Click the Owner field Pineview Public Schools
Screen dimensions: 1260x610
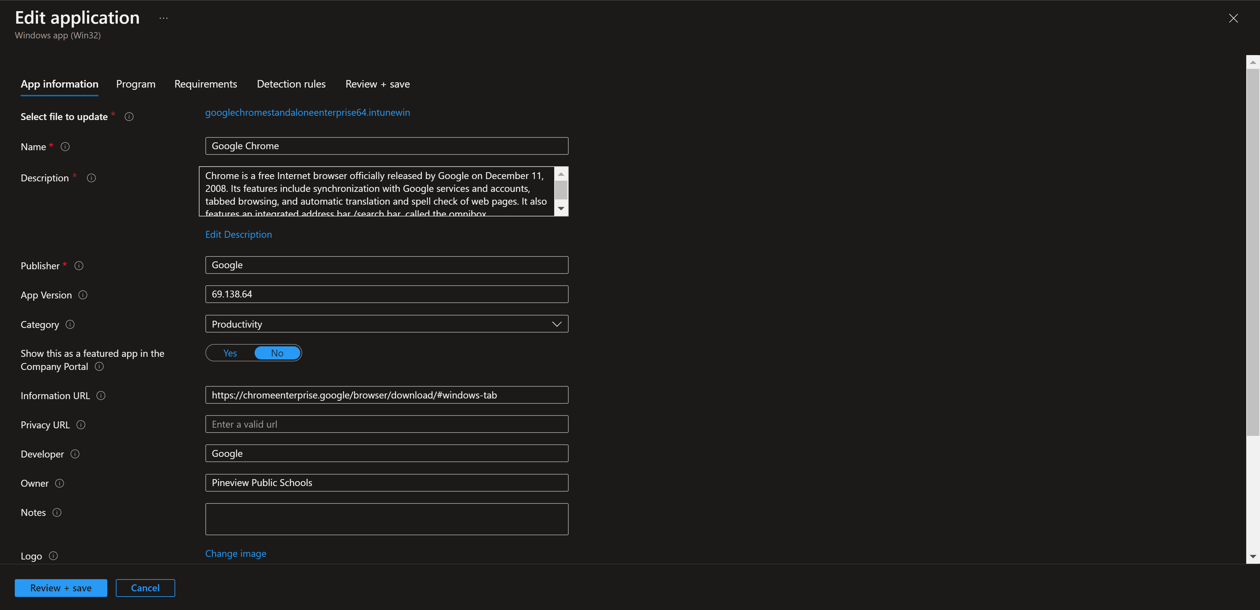pos(387,483)
